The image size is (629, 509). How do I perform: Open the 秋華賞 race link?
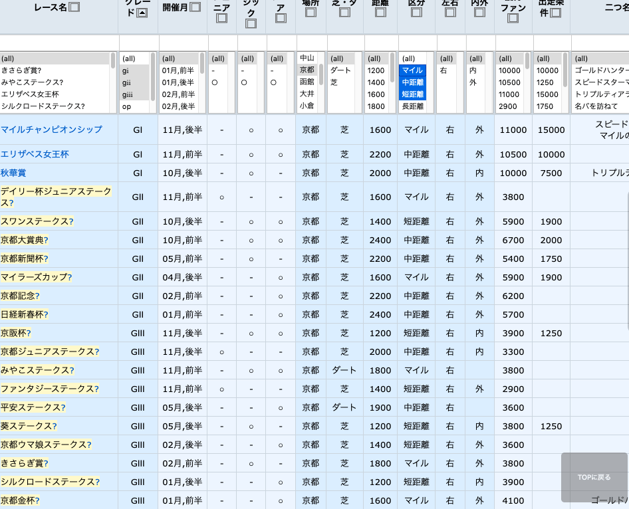coord(13,173)
